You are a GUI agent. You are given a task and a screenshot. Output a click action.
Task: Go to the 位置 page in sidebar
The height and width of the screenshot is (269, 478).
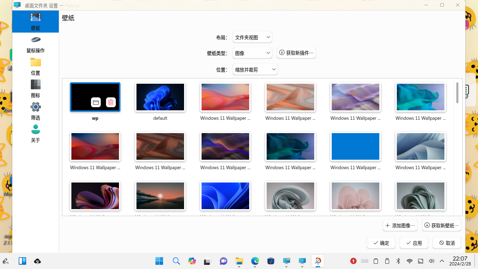(35, 67)
